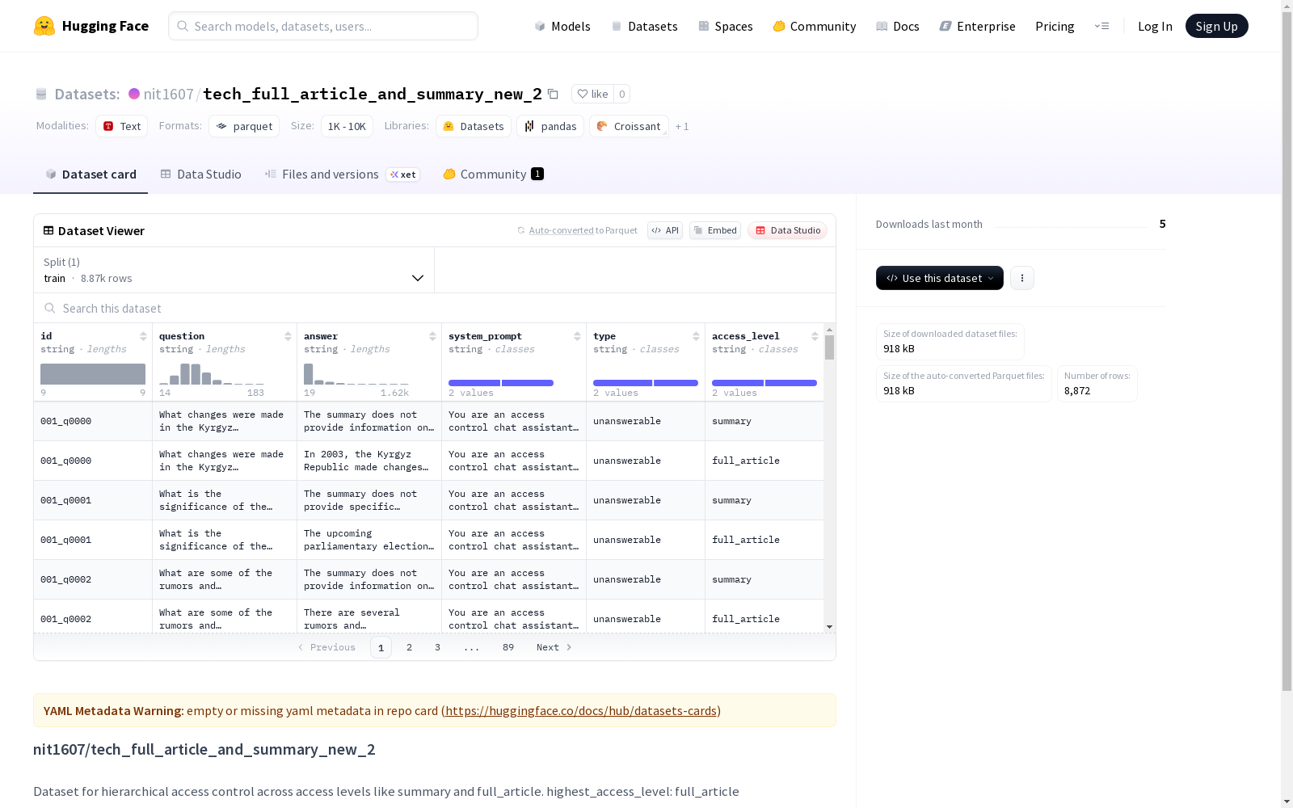Open the three-dot options beside Use this dataset
The height and width of the screenshot is (808, 1293).
pos(1022,278)
